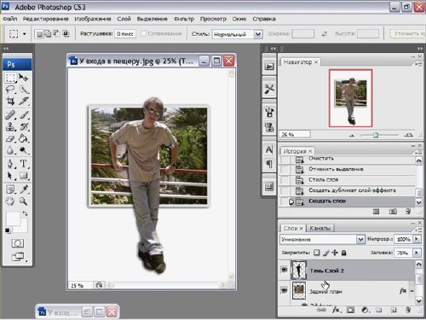The height and width of the screenshot is (320, 426).
Task: Select the Slice tool
Action: tap(24, 102)
